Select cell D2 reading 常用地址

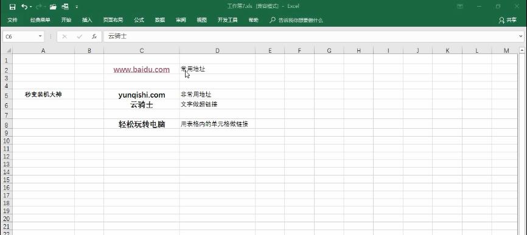coord(217,69)
